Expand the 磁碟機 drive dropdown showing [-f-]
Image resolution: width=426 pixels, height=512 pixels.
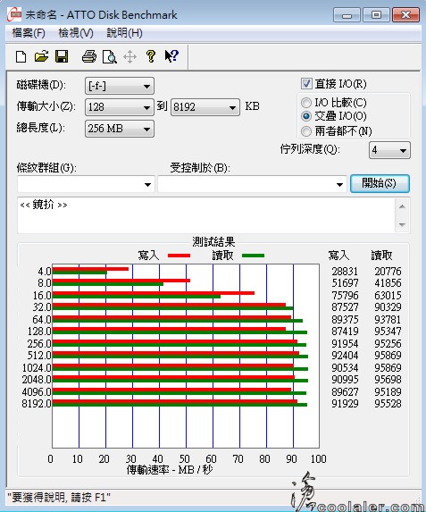point(120,86)
